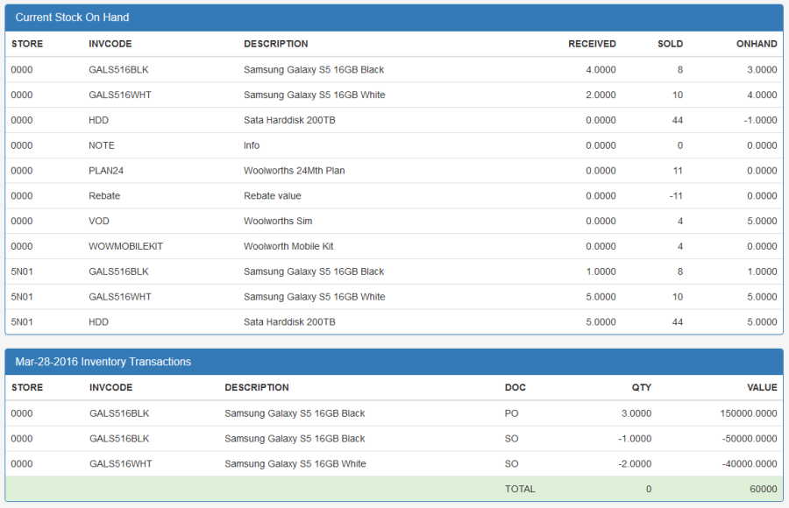Click the VALUE column header

[x=762, y=387]
